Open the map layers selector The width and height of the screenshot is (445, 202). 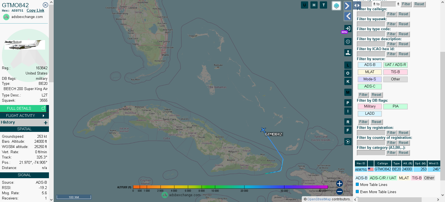(x=337, y=6)
